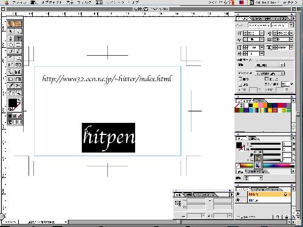Toggle the second checkbox below the first
Screen dimensions: 303x227
coord(241,85)
